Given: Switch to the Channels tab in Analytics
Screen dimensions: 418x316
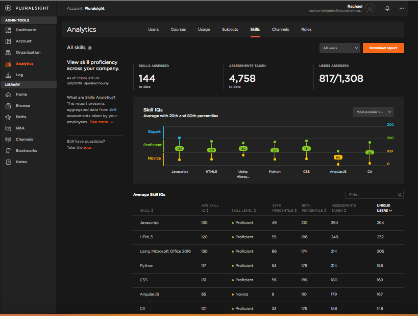Looking at the screenshot, I should tap(280, 30).
